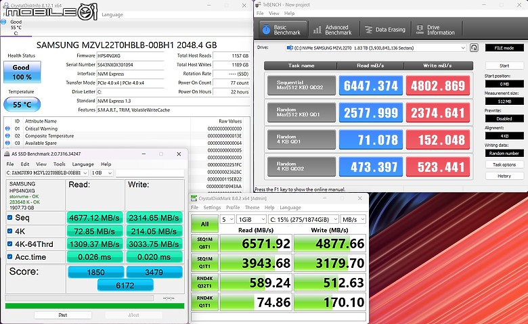Click TxBENCH 6447.374 sequential read result

tap(371, 85)
